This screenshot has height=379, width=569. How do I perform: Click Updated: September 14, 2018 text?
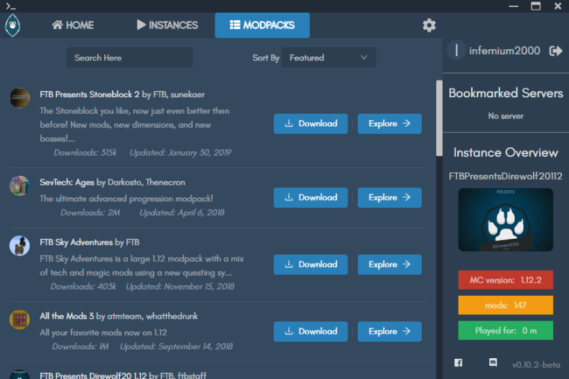[176, 346]
